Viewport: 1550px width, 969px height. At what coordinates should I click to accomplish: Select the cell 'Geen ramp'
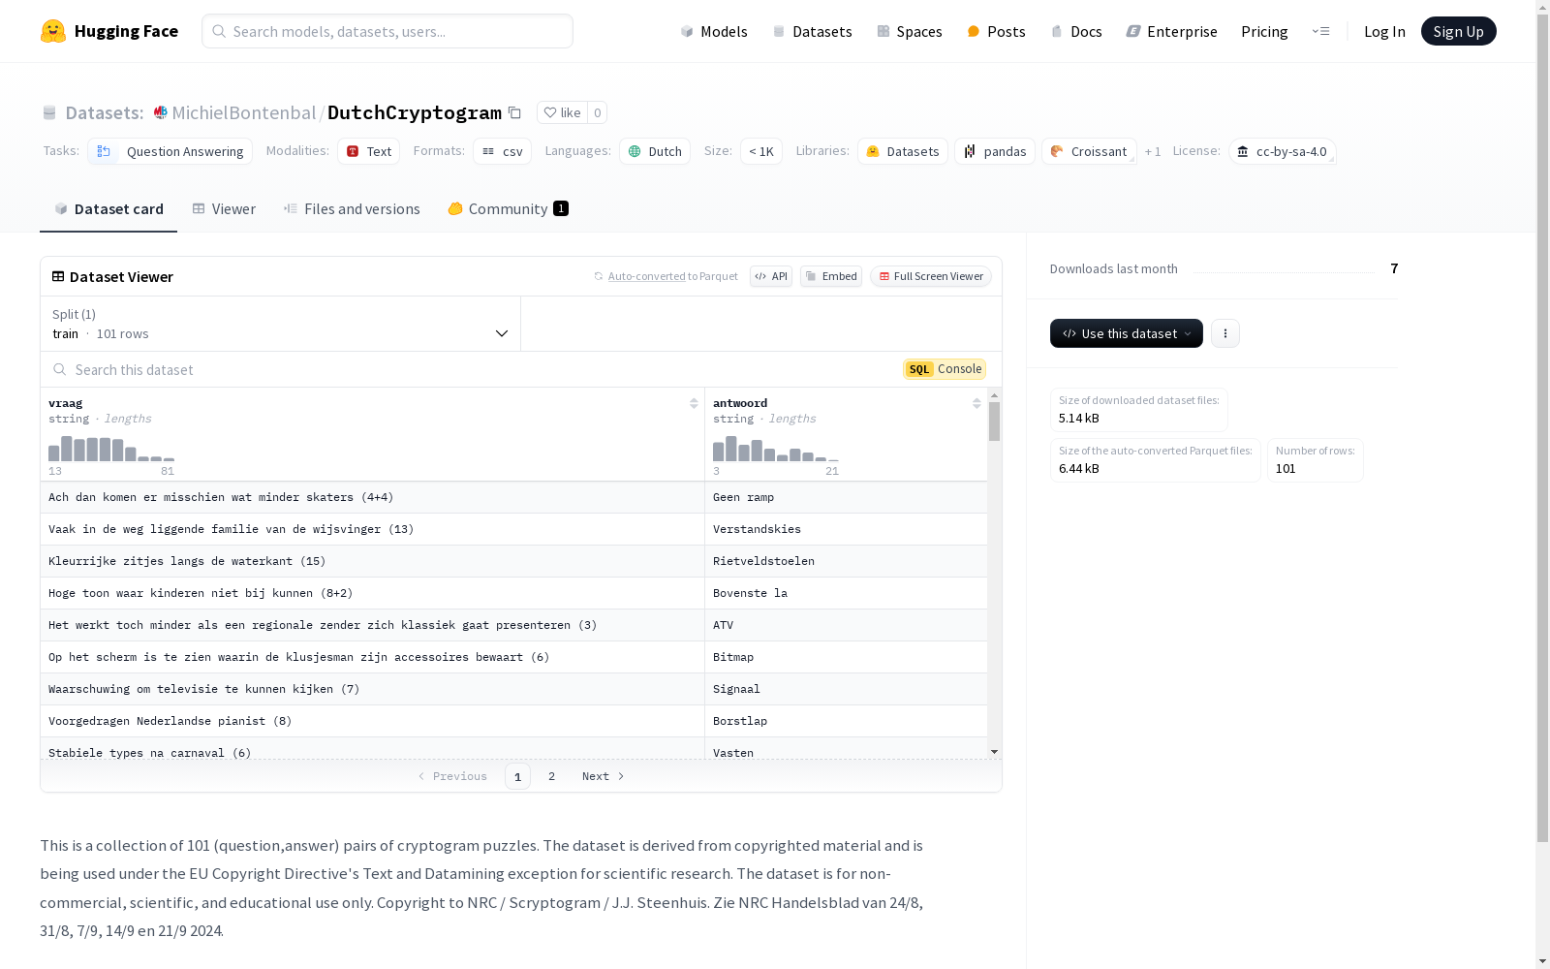click(846, 497)
